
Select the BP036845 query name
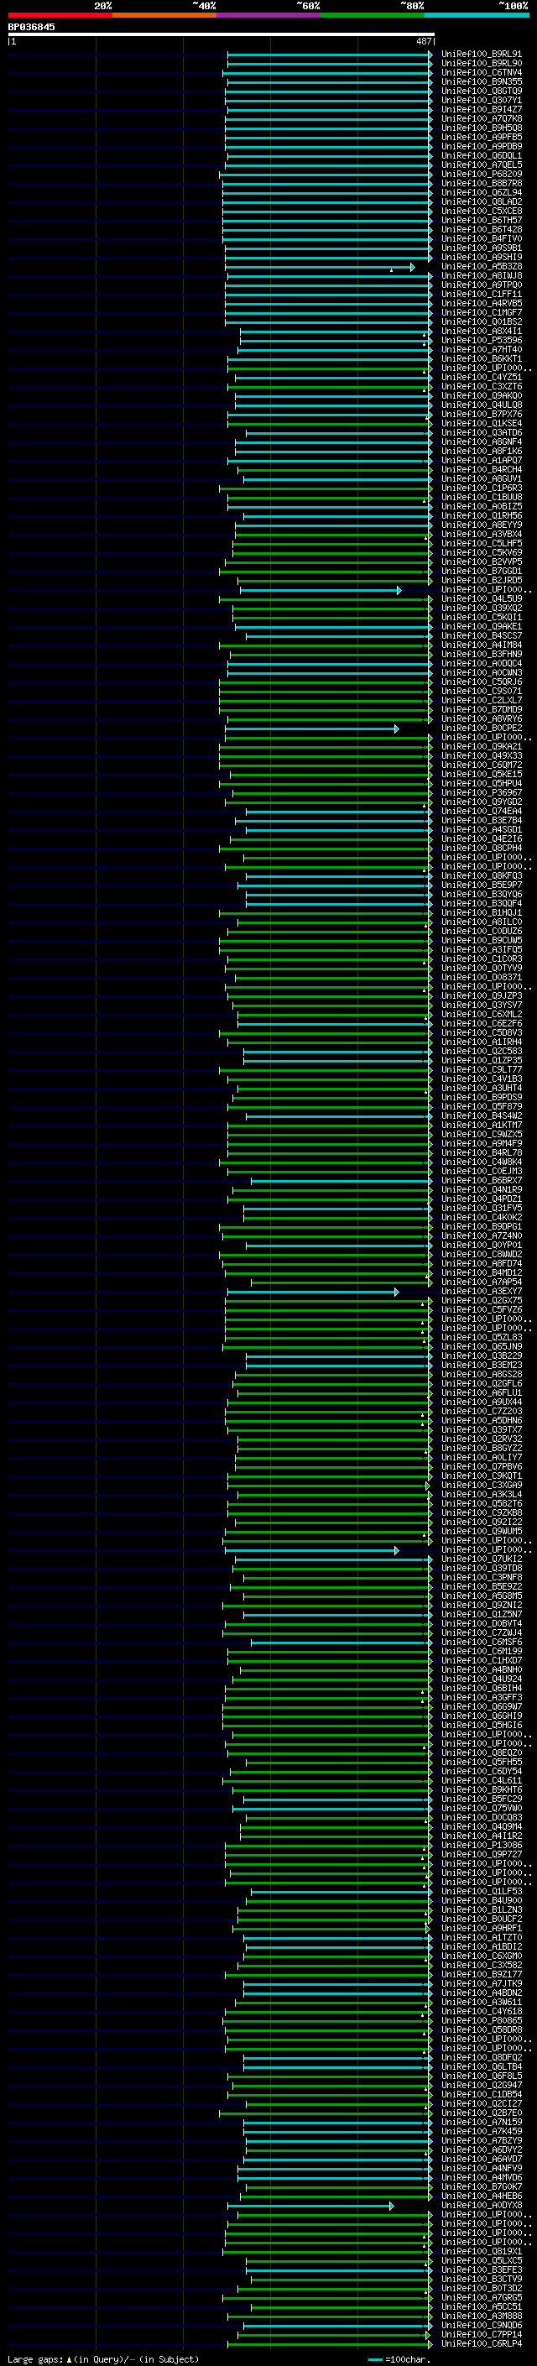click(x=31, y=27)
